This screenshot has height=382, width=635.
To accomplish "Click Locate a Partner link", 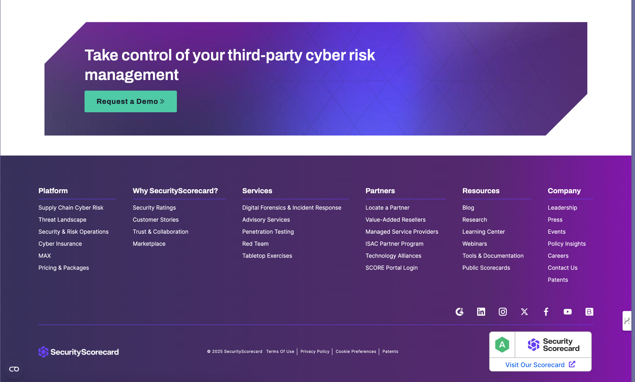I will click(x=387, y=208).
